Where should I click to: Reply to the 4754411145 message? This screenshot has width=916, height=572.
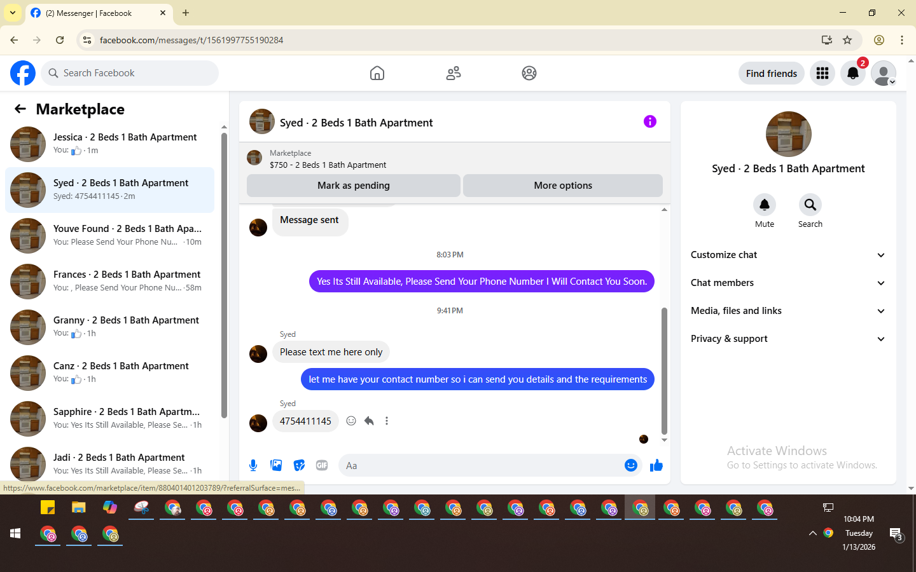coord(369,421)
